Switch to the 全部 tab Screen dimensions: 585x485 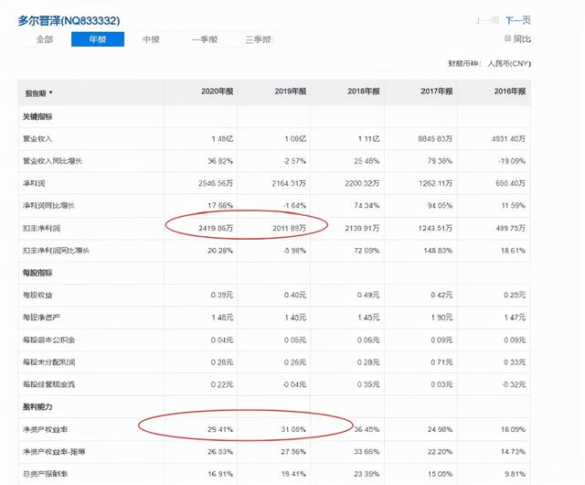45,39
